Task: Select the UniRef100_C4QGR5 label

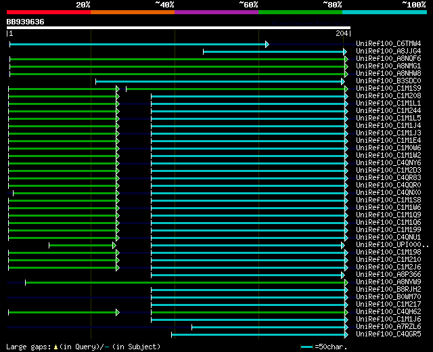Action: 388,334
